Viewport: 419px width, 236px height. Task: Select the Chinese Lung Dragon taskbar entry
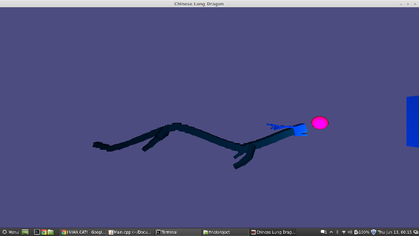273,232
